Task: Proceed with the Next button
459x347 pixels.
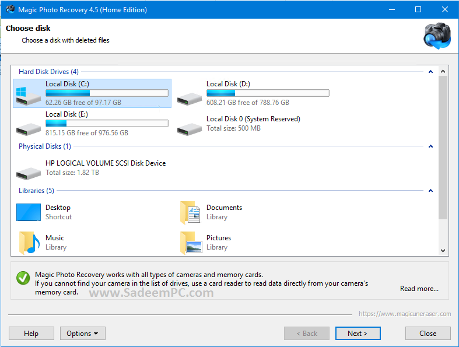Action: click(x=358, y=334)
